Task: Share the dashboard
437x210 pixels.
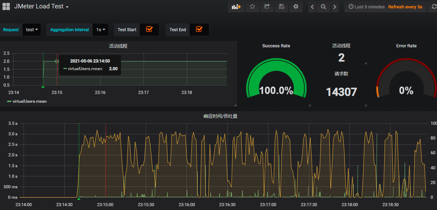Action: [267, 7]
